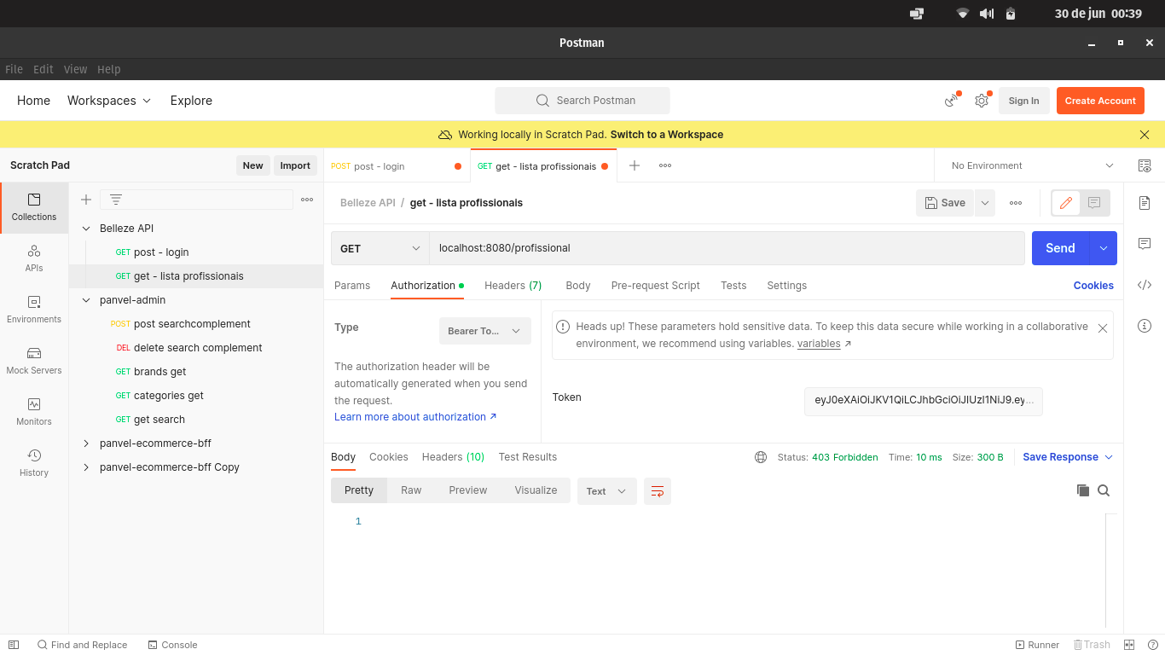Click the plus icon to create new collection
The height and width of the screenshot is (655, 1165).
tap(86, 200)
